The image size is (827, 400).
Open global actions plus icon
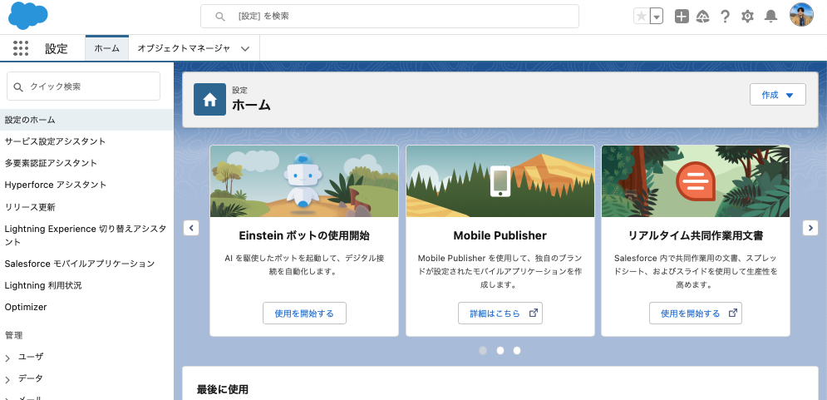(x=682, y=17)
